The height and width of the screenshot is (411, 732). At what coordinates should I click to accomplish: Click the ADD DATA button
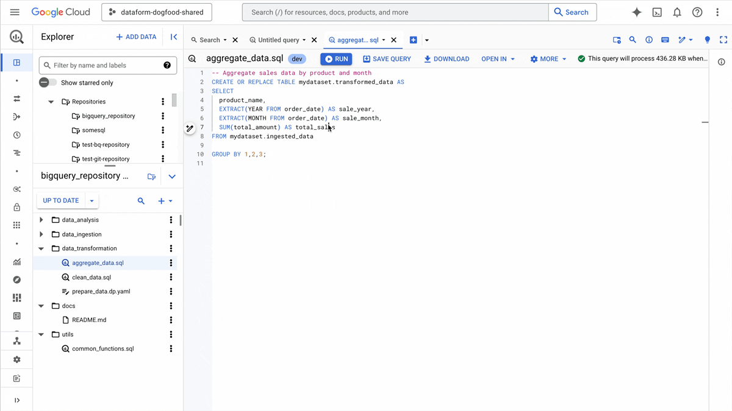click(136, 37)
